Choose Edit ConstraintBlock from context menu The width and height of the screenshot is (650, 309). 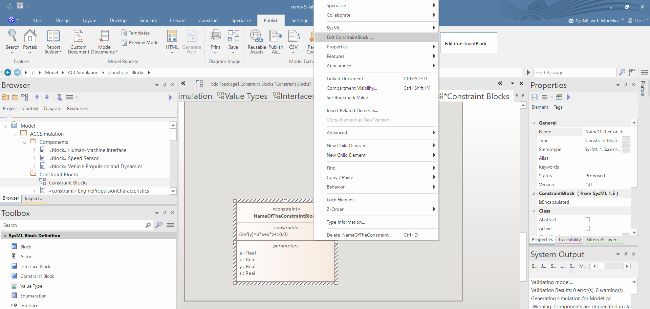376,37
